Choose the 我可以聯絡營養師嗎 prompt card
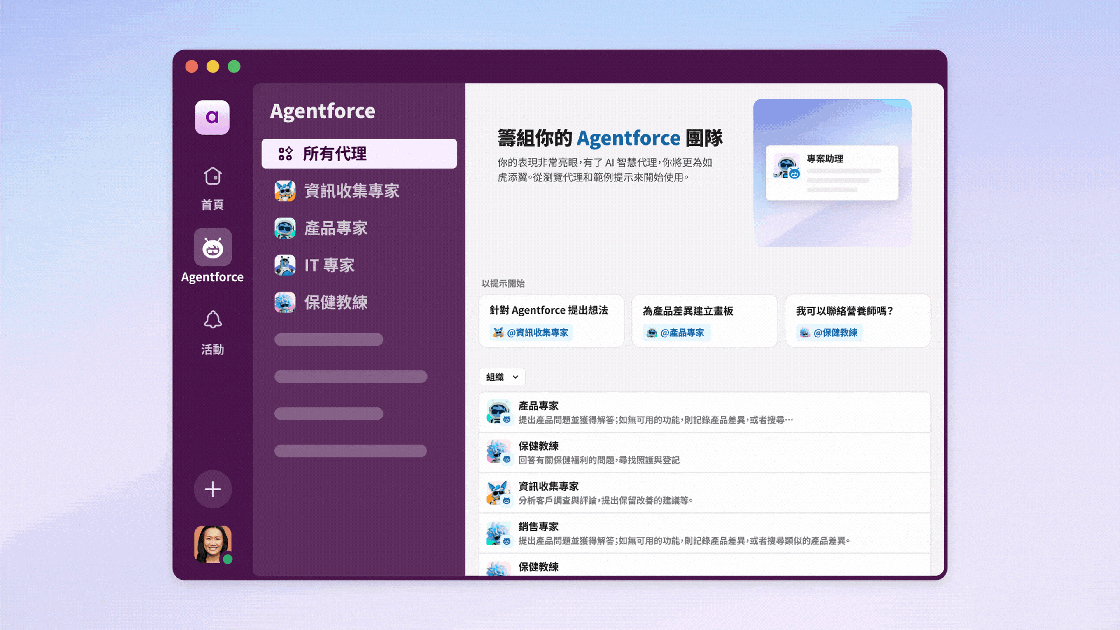 pyautogui.click(x=858, y=321)
